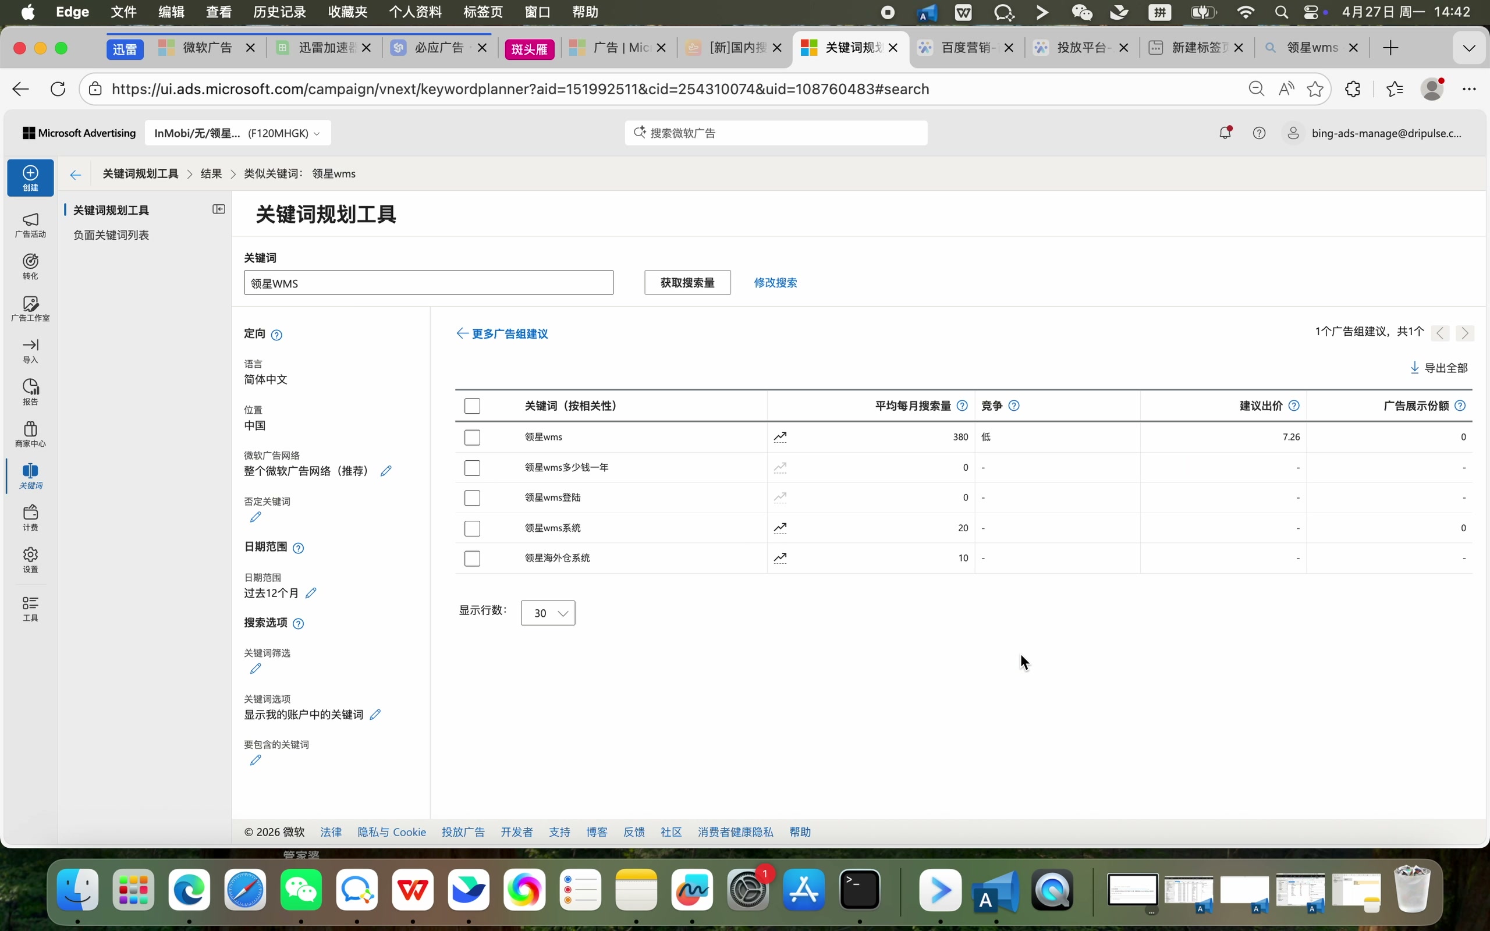Open the 历史记录 menu in menu bar
The height and width of the screenshot is (931, 1490).
click(279, 12)
